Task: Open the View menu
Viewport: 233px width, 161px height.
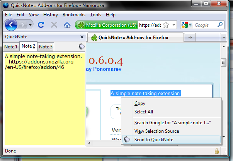Action: 34,15
